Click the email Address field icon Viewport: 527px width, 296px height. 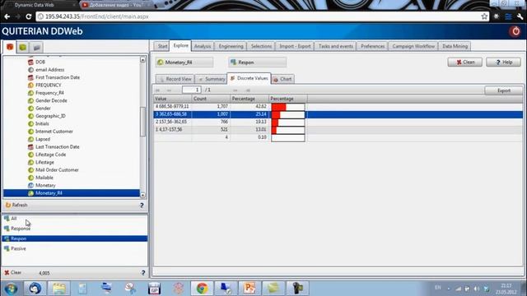[x=30, y=70]
